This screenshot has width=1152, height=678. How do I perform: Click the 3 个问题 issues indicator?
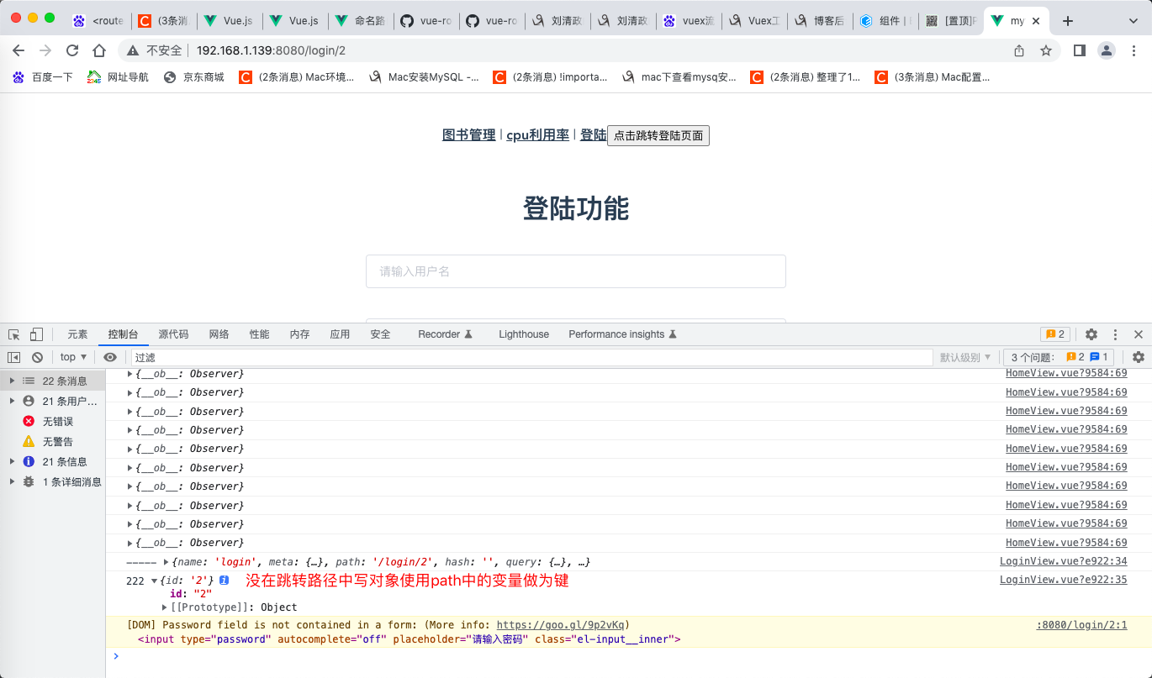tap(1060, 357)
